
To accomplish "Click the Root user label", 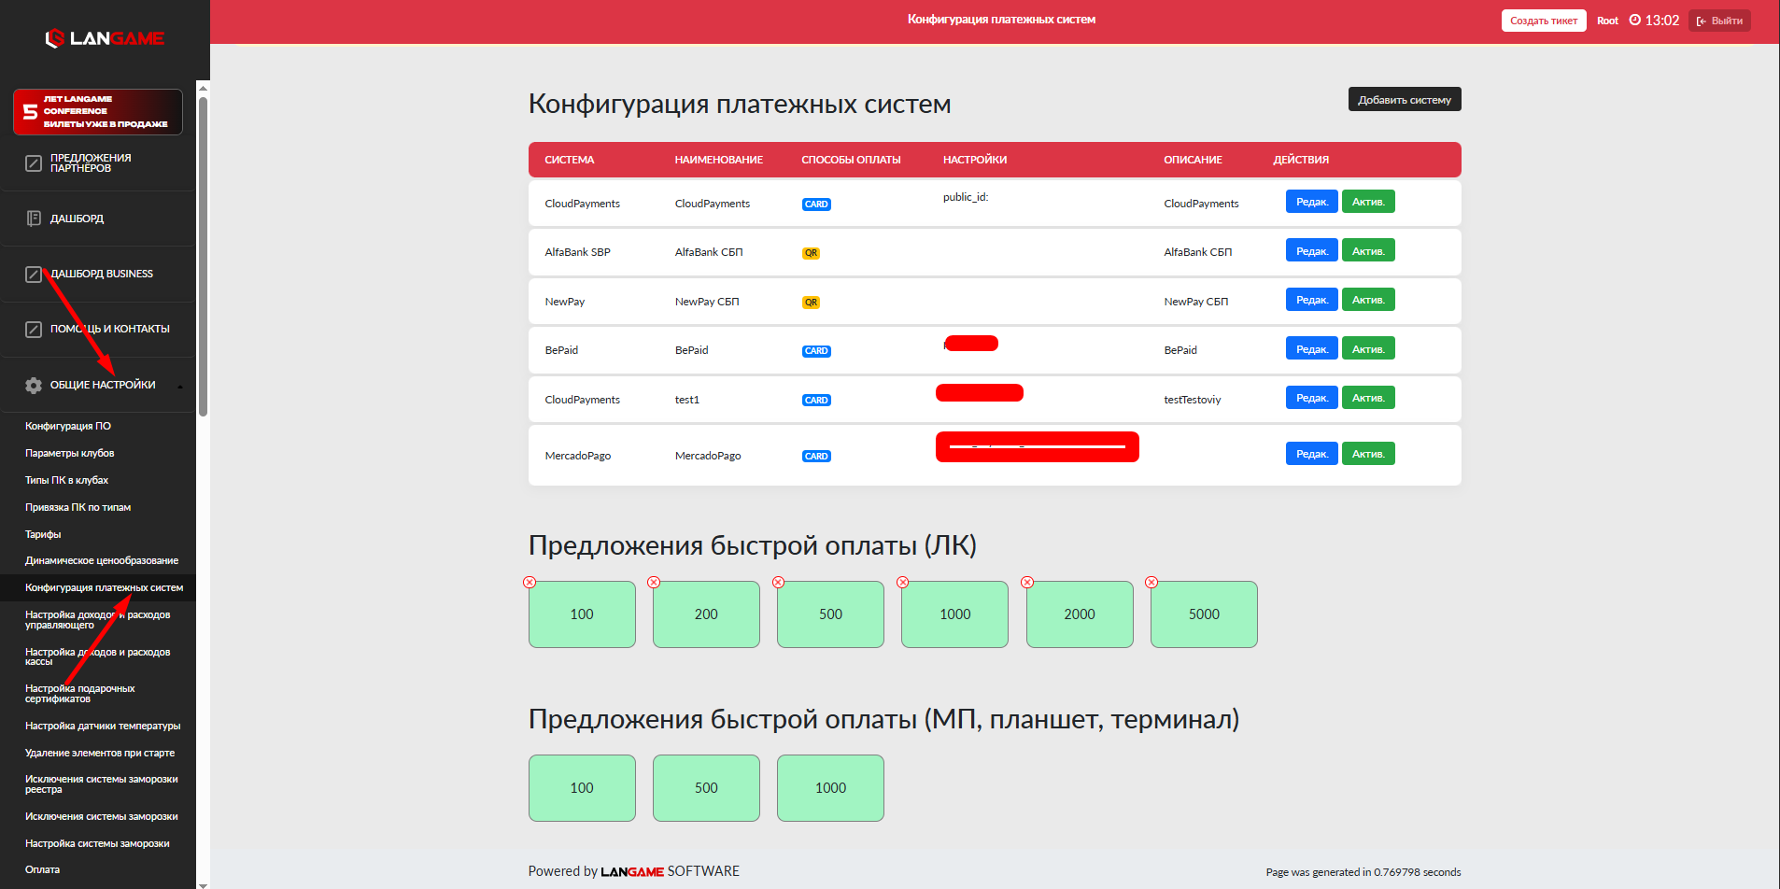I will (1607, 21).
